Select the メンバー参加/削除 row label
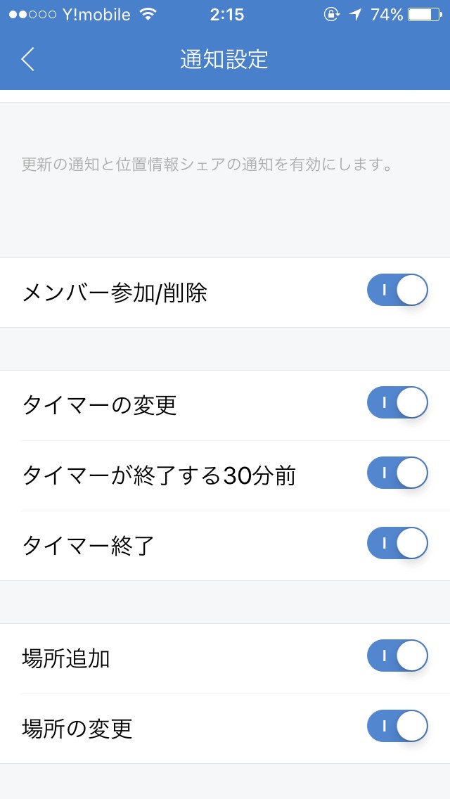Screen dimensions: 450x799 [x=115, y=293]
